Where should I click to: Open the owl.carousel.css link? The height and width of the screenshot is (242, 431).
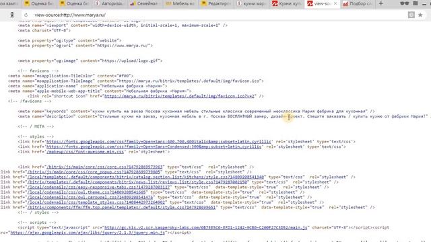click(x=90, y=197)
